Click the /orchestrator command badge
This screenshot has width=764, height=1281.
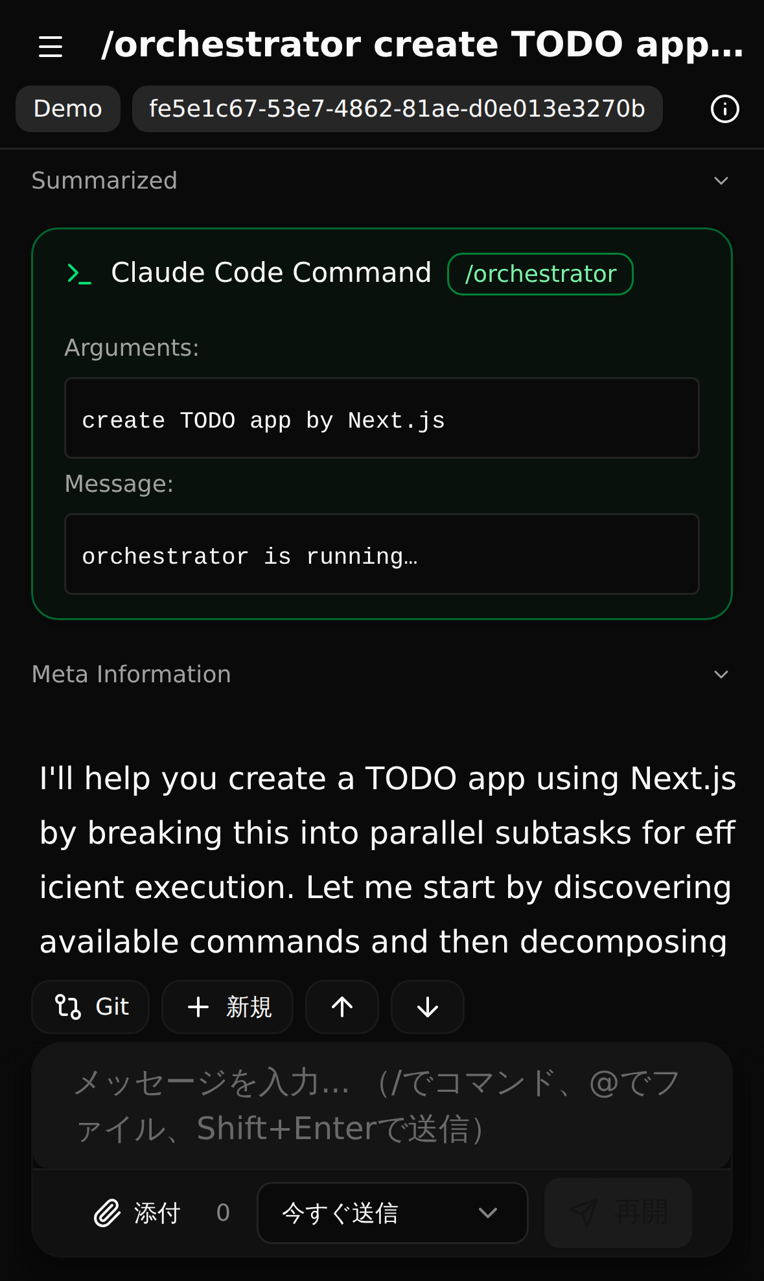pos(540,274)
